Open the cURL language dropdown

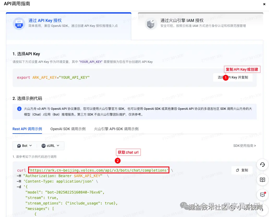50,146
